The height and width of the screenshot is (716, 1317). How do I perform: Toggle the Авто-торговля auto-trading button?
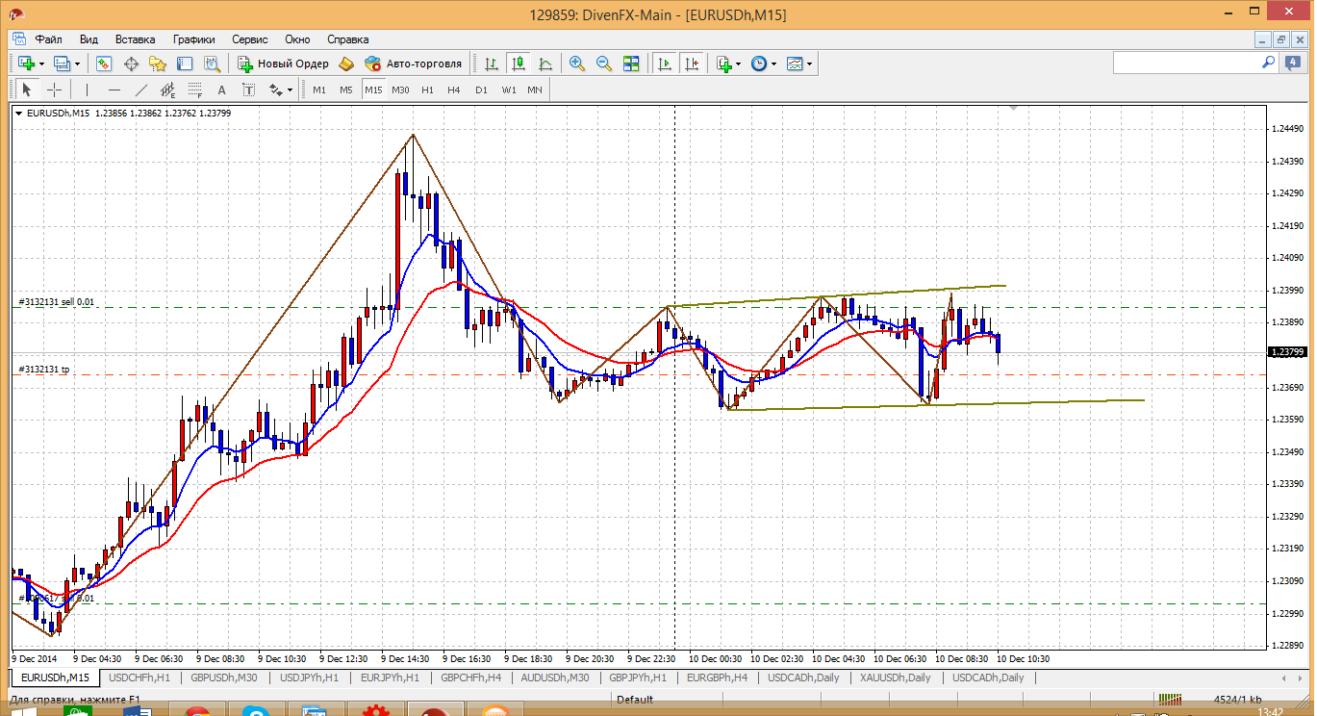(414, 64)
